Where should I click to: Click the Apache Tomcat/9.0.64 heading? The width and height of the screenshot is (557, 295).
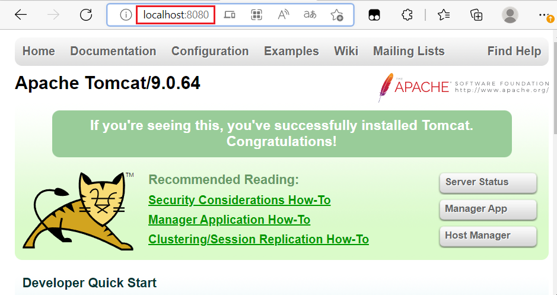(x=107, y=83)
